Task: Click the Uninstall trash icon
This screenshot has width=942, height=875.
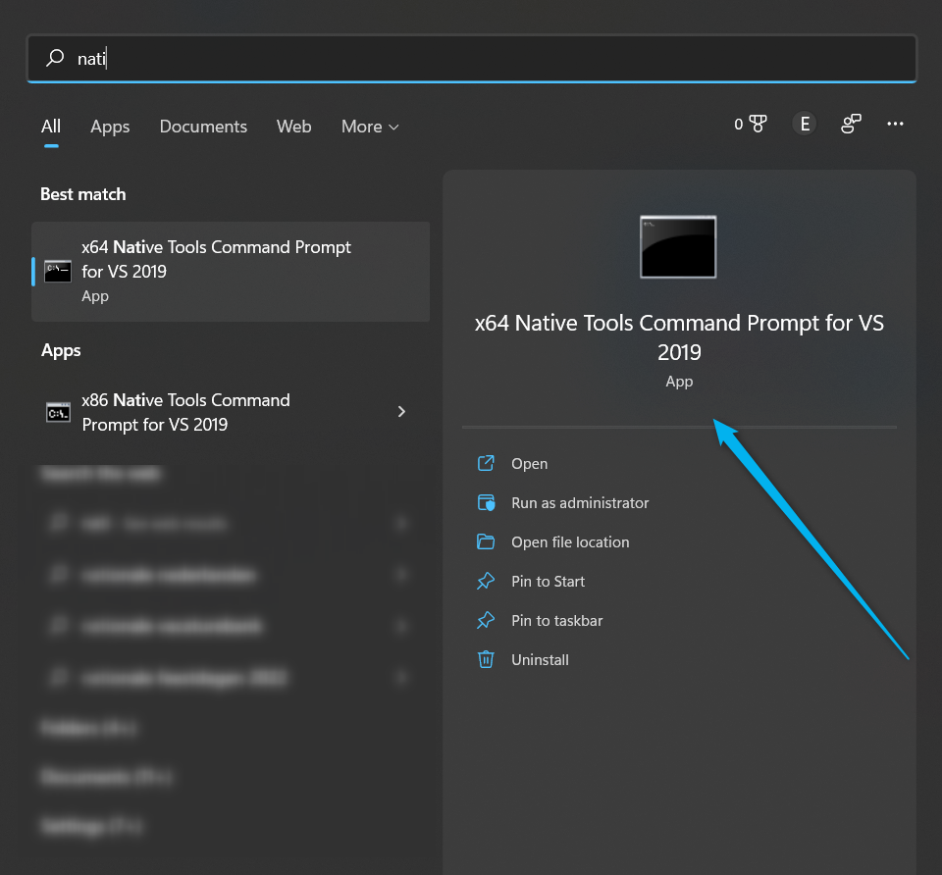Action: click(486, 659)
